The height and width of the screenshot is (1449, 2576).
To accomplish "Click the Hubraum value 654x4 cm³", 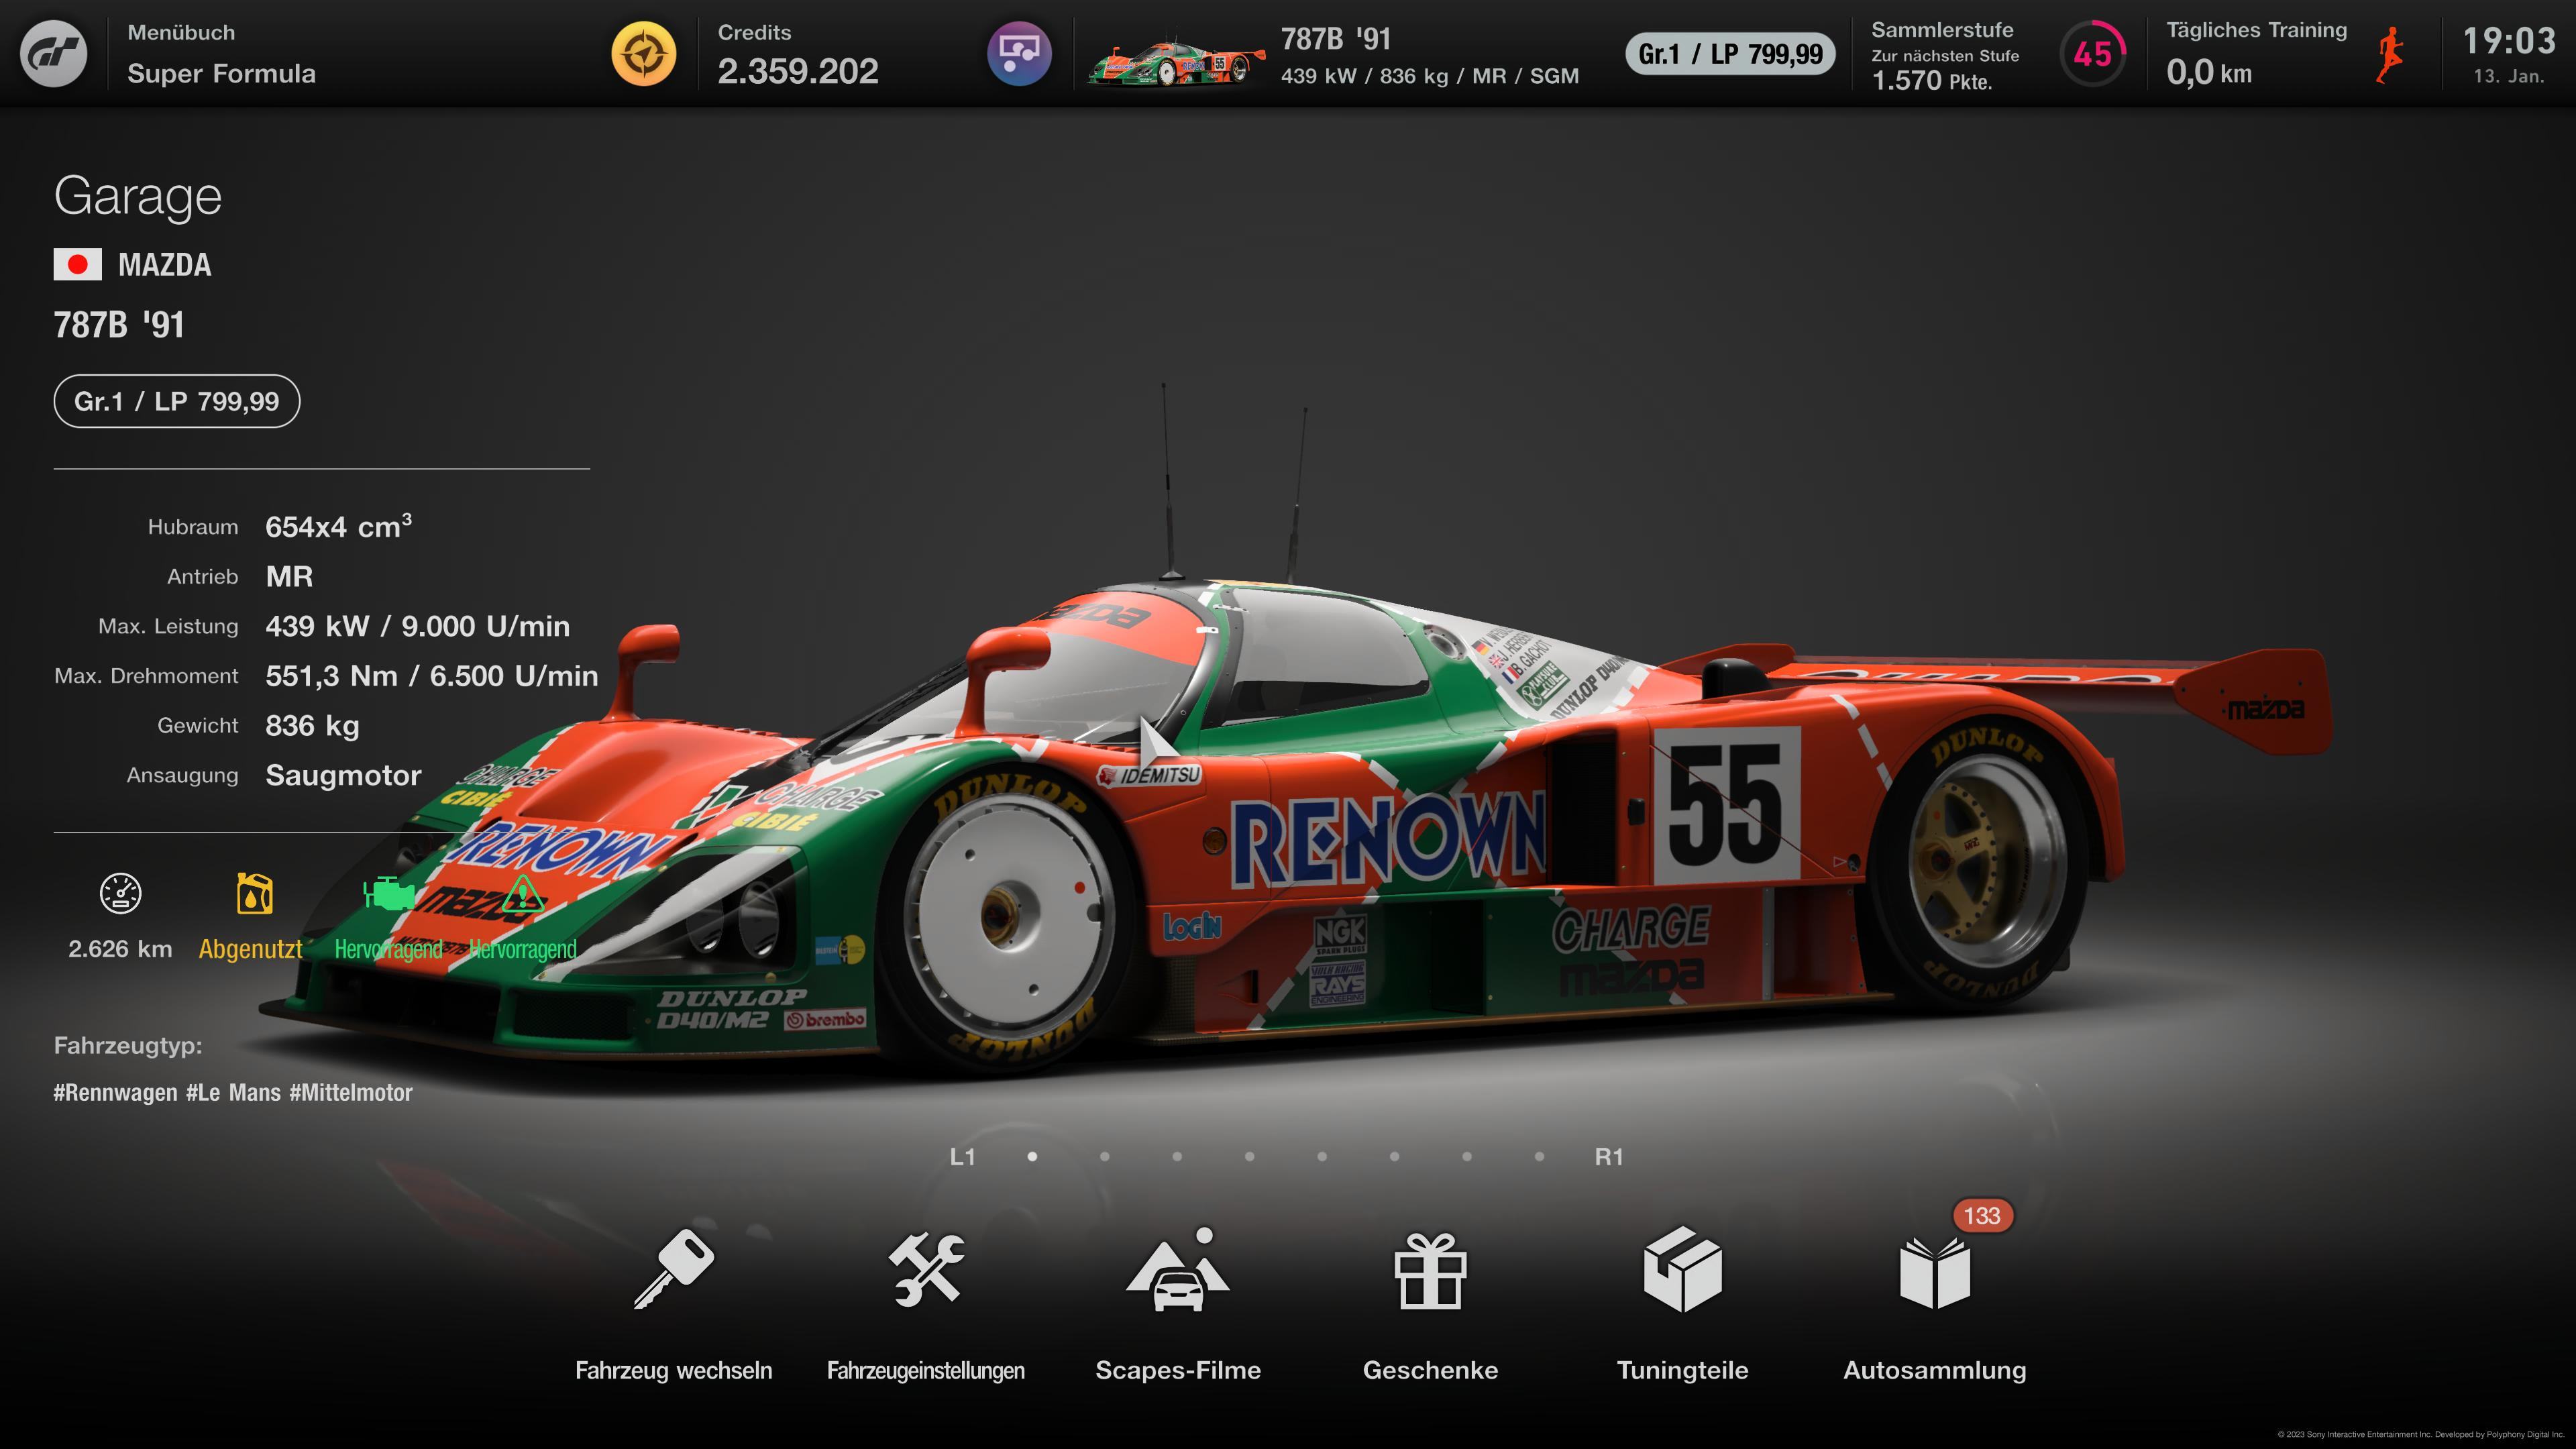I will click(338, 526).
